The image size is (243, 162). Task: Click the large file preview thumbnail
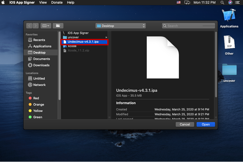[163, 57]
